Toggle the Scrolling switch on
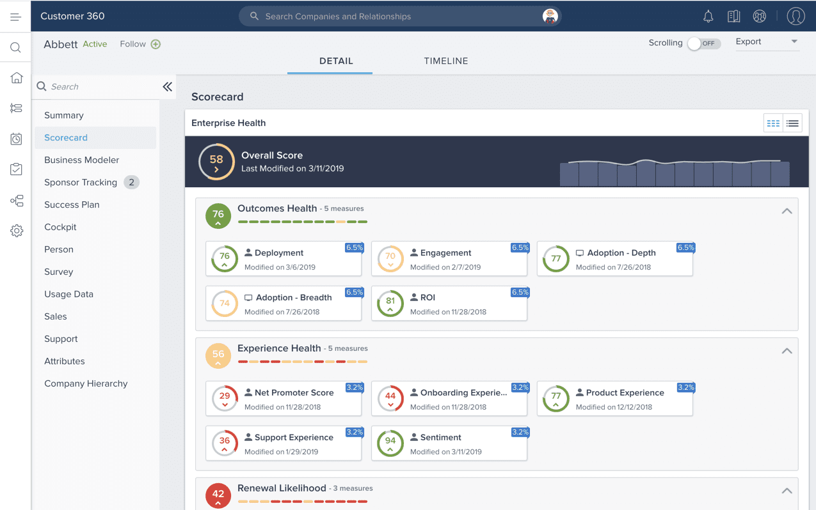816x510 pixels. coord(703,43)
